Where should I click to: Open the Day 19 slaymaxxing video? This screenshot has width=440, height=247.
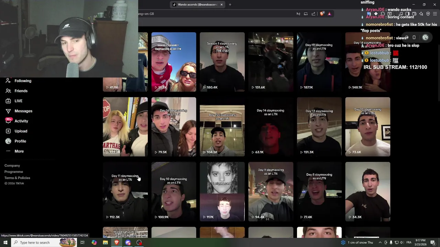tap(319, 62)
